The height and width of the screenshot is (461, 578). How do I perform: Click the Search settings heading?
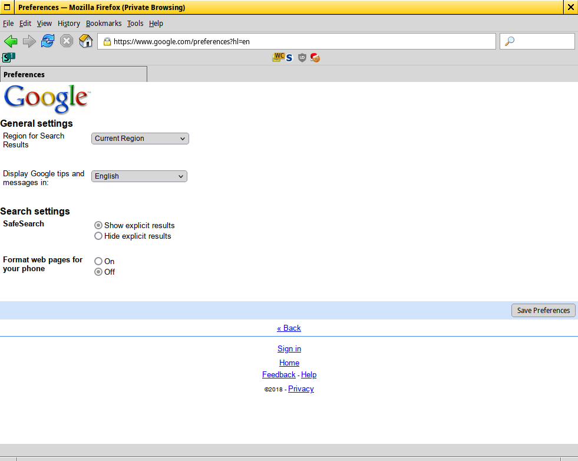pos(35,211)
